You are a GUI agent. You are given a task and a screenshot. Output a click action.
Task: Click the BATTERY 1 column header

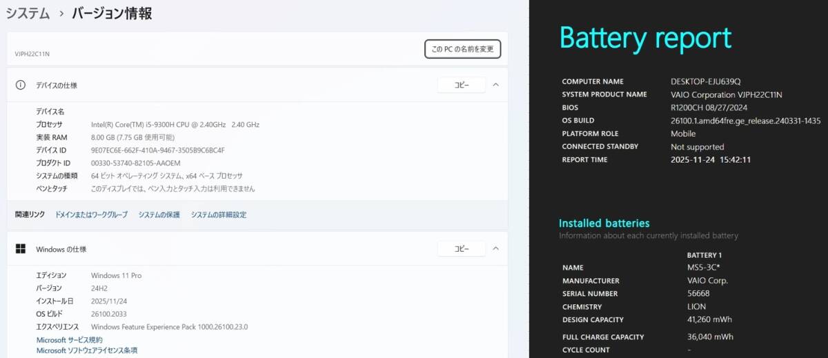click(x=704, y=255)
